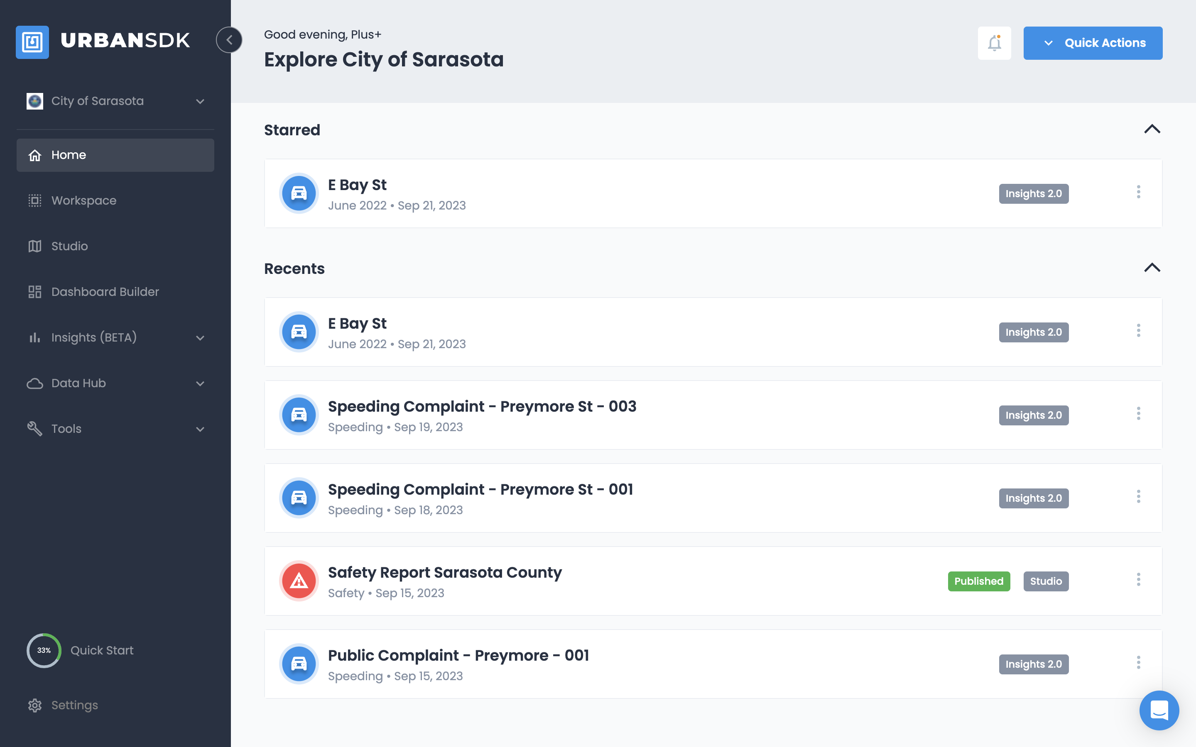
Task: Click the red safety icon for Safety Report
Action: point(299,581)
